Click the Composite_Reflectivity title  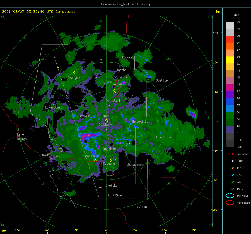tap(126, 4)
